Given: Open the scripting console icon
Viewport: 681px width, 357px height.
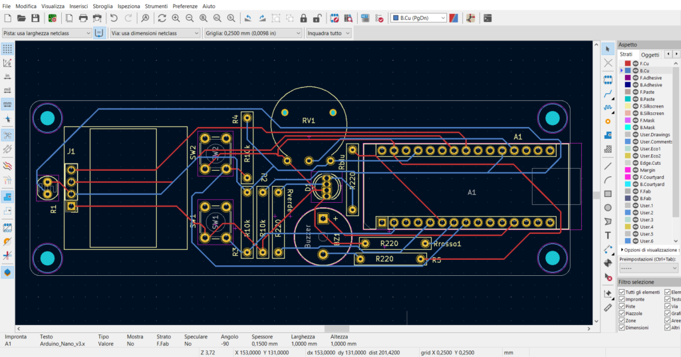Looking at the screenshot, I should (x=487, y=18).
